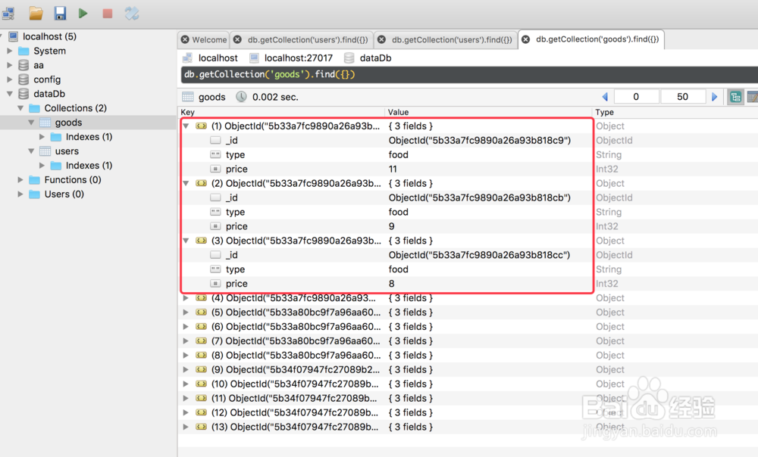
Task: Go to the next results page with the right arrow
Action: [714, 96]
